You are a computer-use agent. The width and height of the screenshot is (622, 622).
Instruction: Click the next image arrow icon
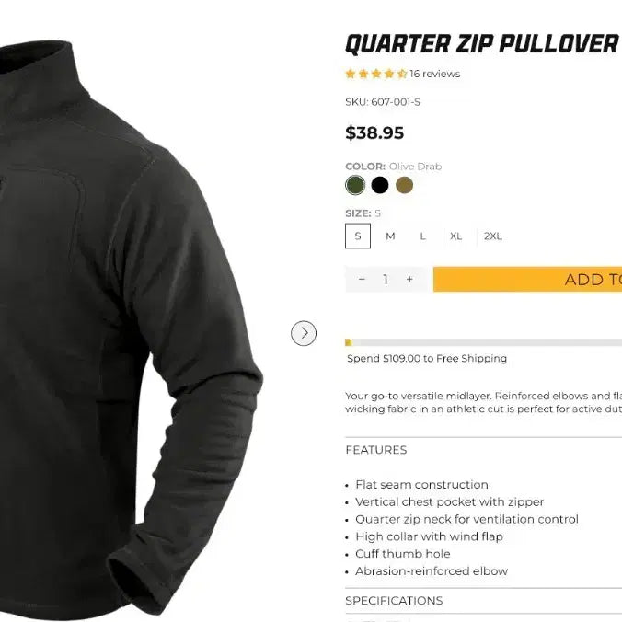[x=304, y=333]
